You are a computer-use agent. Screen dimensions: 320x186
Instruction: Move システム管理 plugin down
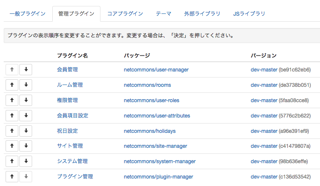pyautogui.click(x=26, y=161)
